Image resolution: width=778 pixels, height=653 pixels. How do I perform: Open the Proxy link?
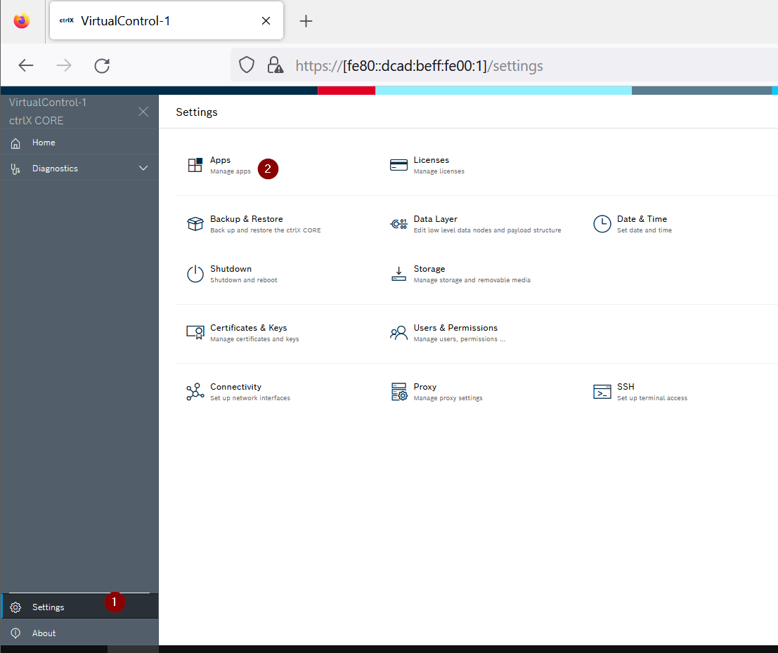pos(424,387)
